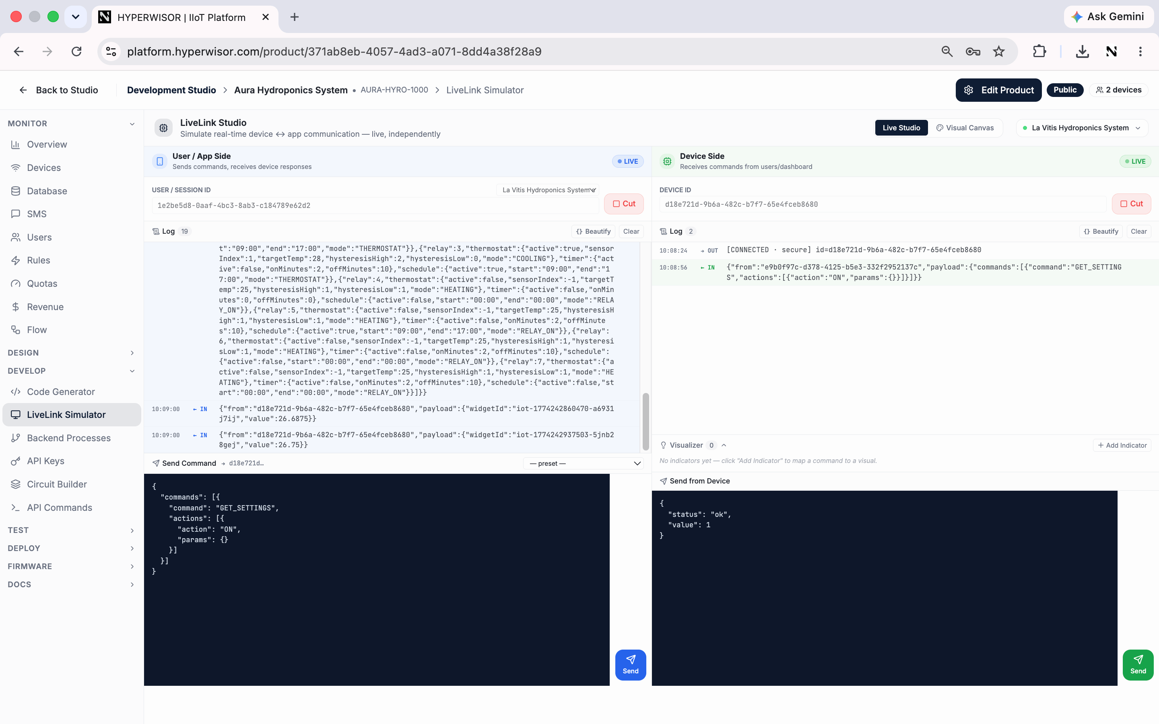Image resolution: width=1159 pixels, height=724 pixels.
Task: Open the Users page
Action: tap(39, 237)
